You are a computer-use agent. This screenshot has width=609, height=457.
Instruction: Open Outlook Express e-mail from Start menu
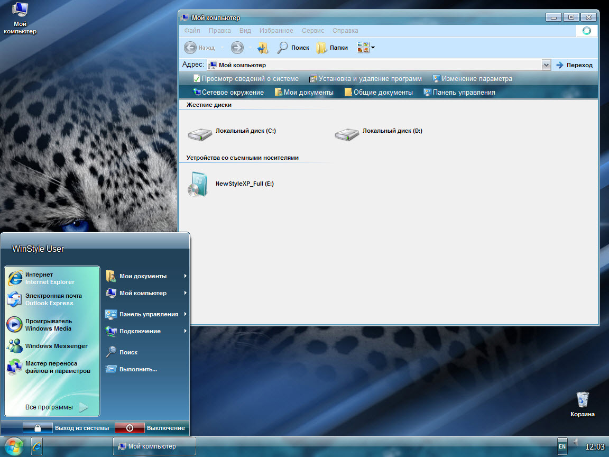(x=52, y=299)
